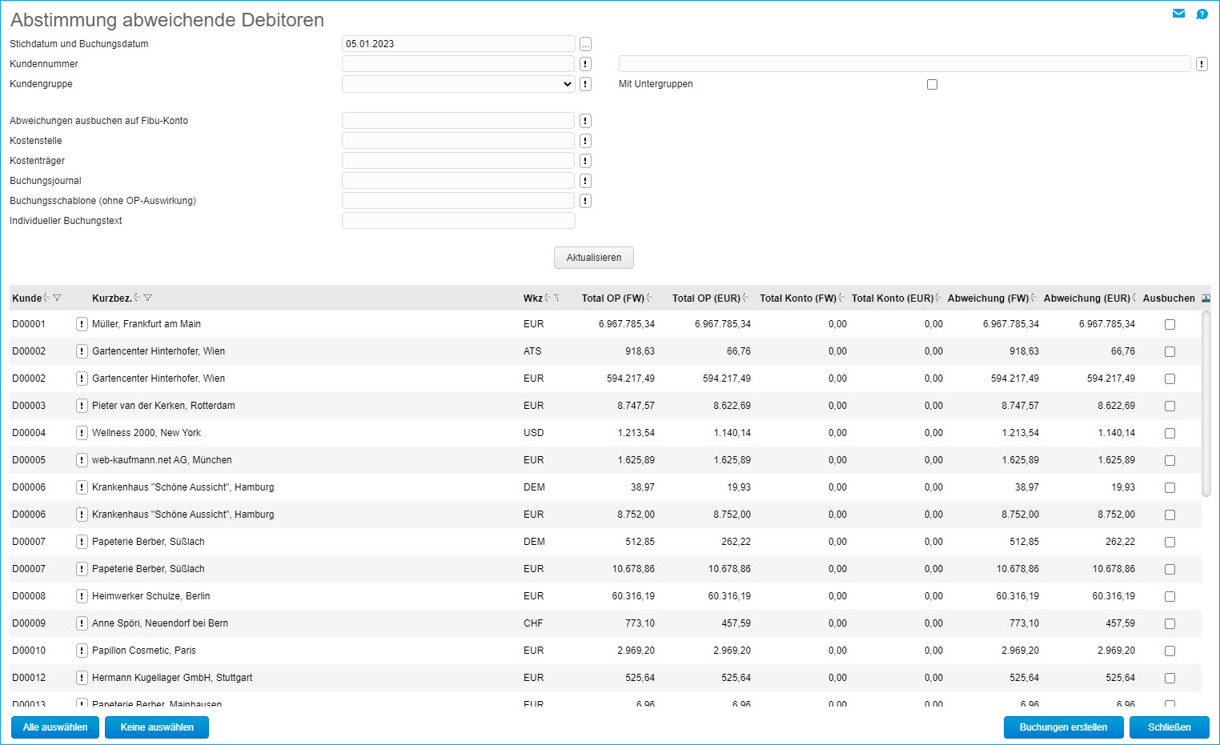Open filter icon on Kunde column
The image size is (1220, 745).
[57, 298]
